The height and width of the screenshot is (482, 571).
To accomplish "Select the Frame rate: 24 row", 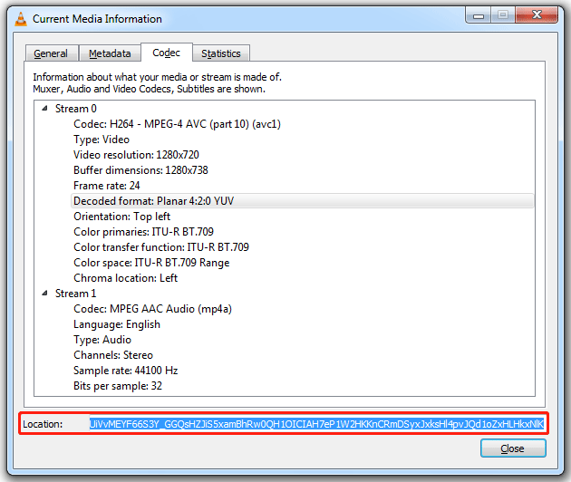I will tap(107, 186).
